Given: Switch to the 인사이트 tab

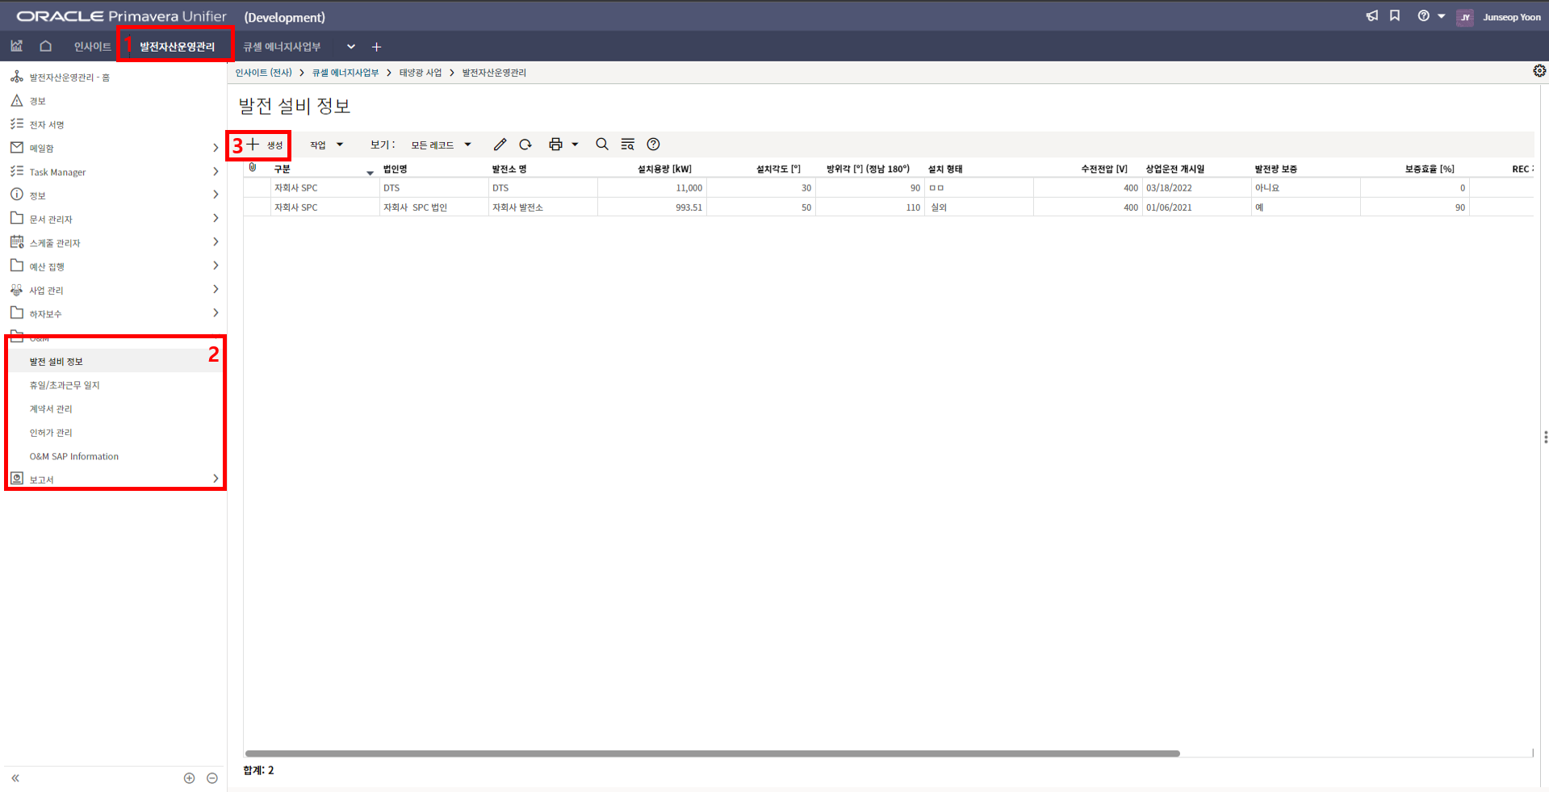Looking at the screenshot, I should [92, 47].
